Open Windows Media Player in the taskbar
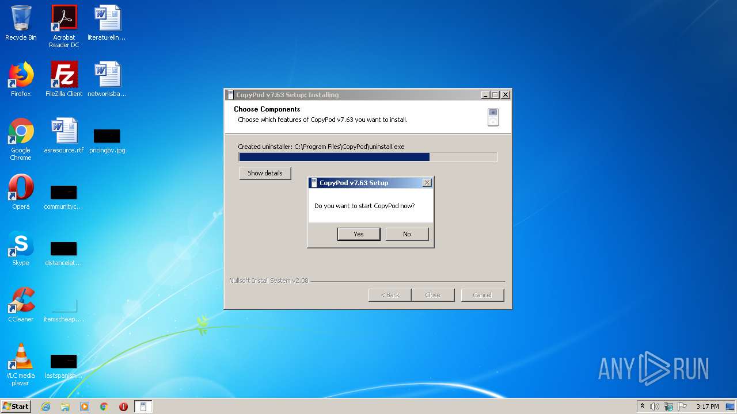This screenshot has height=414, width=737. [85, 407]
